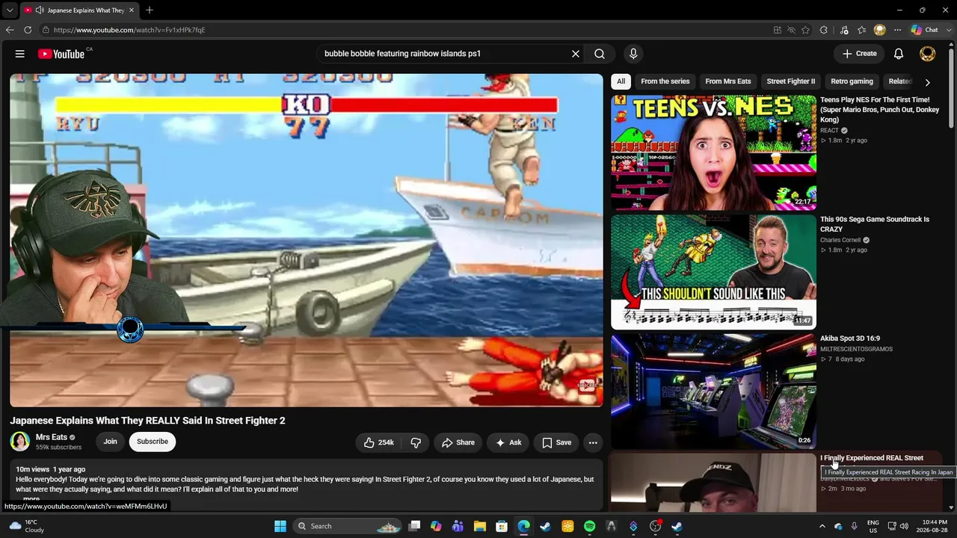Open the system volume speaker icon
957x538 pixels.
coord(904,526)
